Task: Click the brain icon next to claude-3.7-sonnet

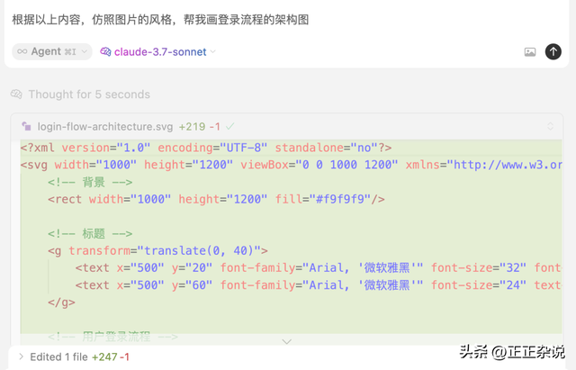Action: click(105, 52)
